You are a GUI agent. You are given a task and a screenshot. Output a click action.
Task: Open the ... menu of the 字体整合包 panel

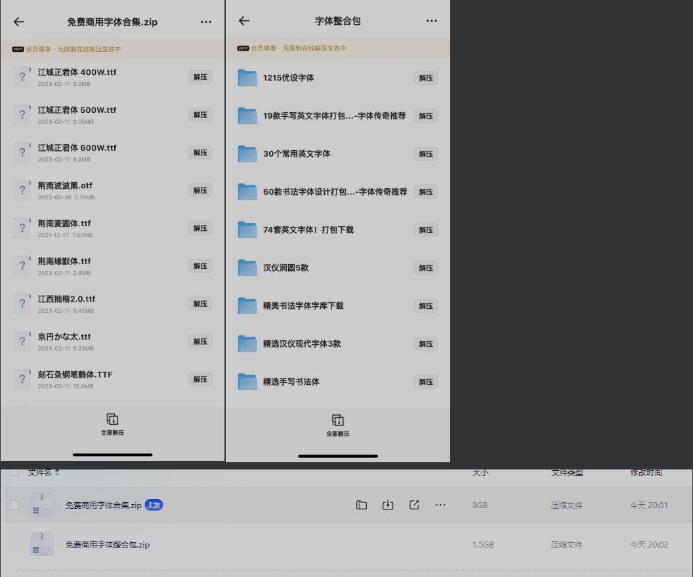432,21
